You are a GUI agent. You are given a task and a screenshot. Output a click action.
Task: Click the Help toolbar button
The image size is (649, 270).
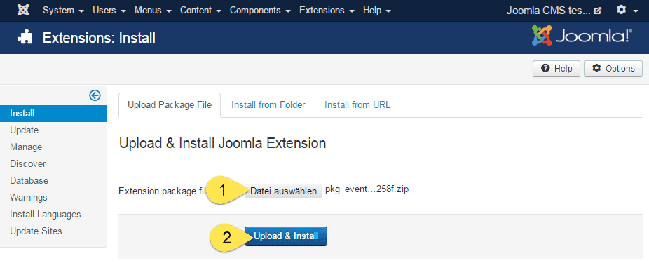coord(556,69)
